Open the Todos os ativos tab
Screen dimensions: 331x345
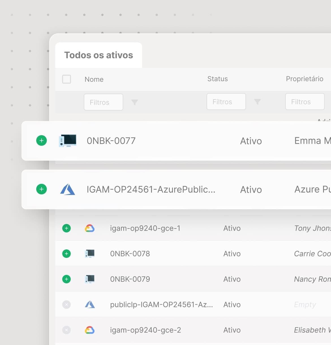click(x=98, y=55)
